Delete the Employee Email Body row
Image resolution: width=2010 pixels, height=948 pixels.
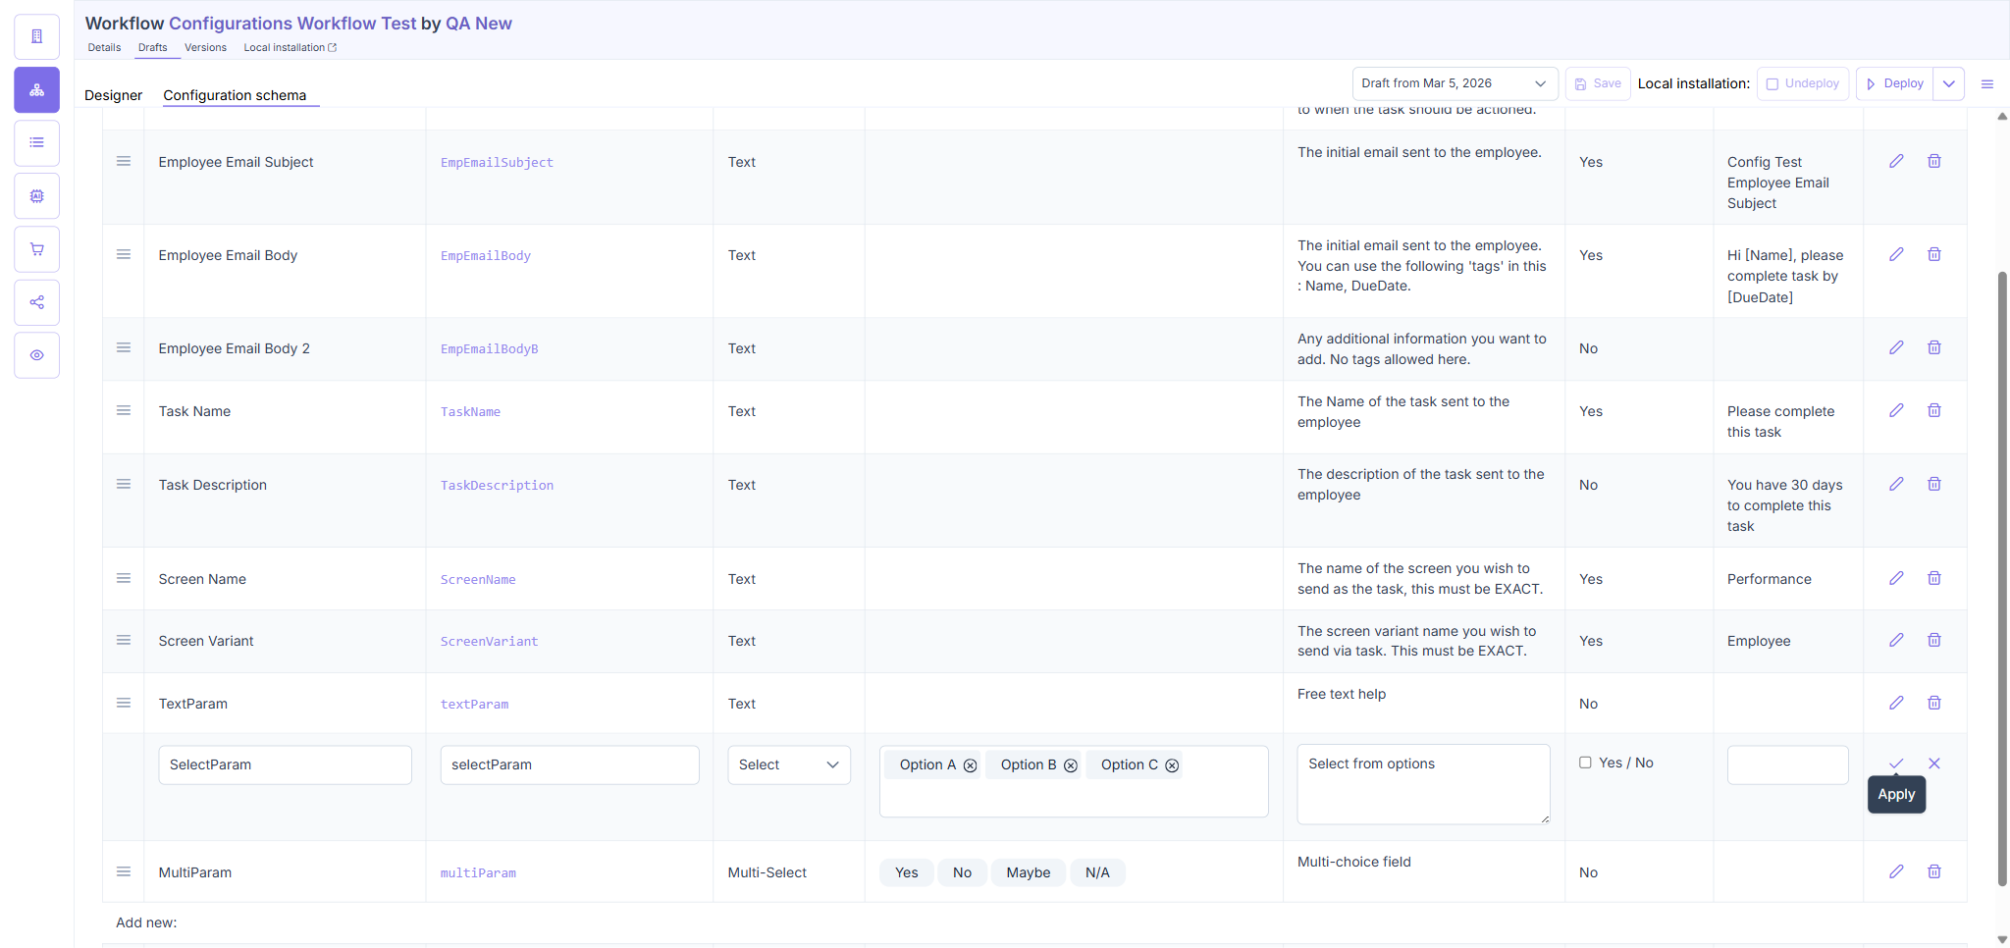coord(1933,254)
